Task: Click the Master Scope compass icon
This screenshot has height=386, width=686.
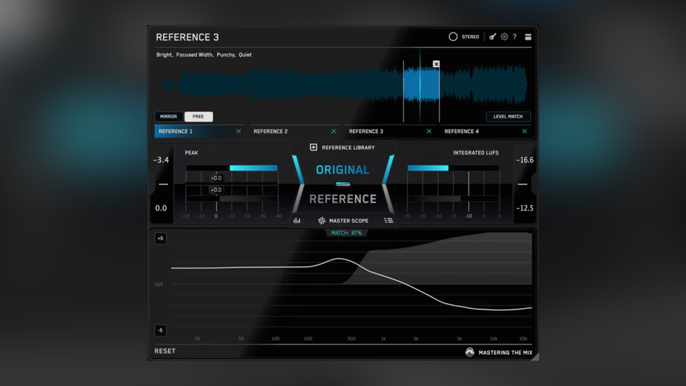Action: tap(322, 221)
